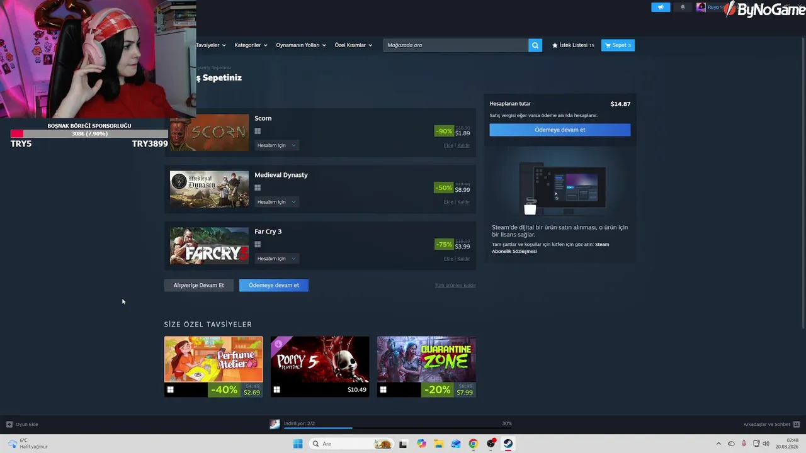Open the notifications bell

(683, 8)
